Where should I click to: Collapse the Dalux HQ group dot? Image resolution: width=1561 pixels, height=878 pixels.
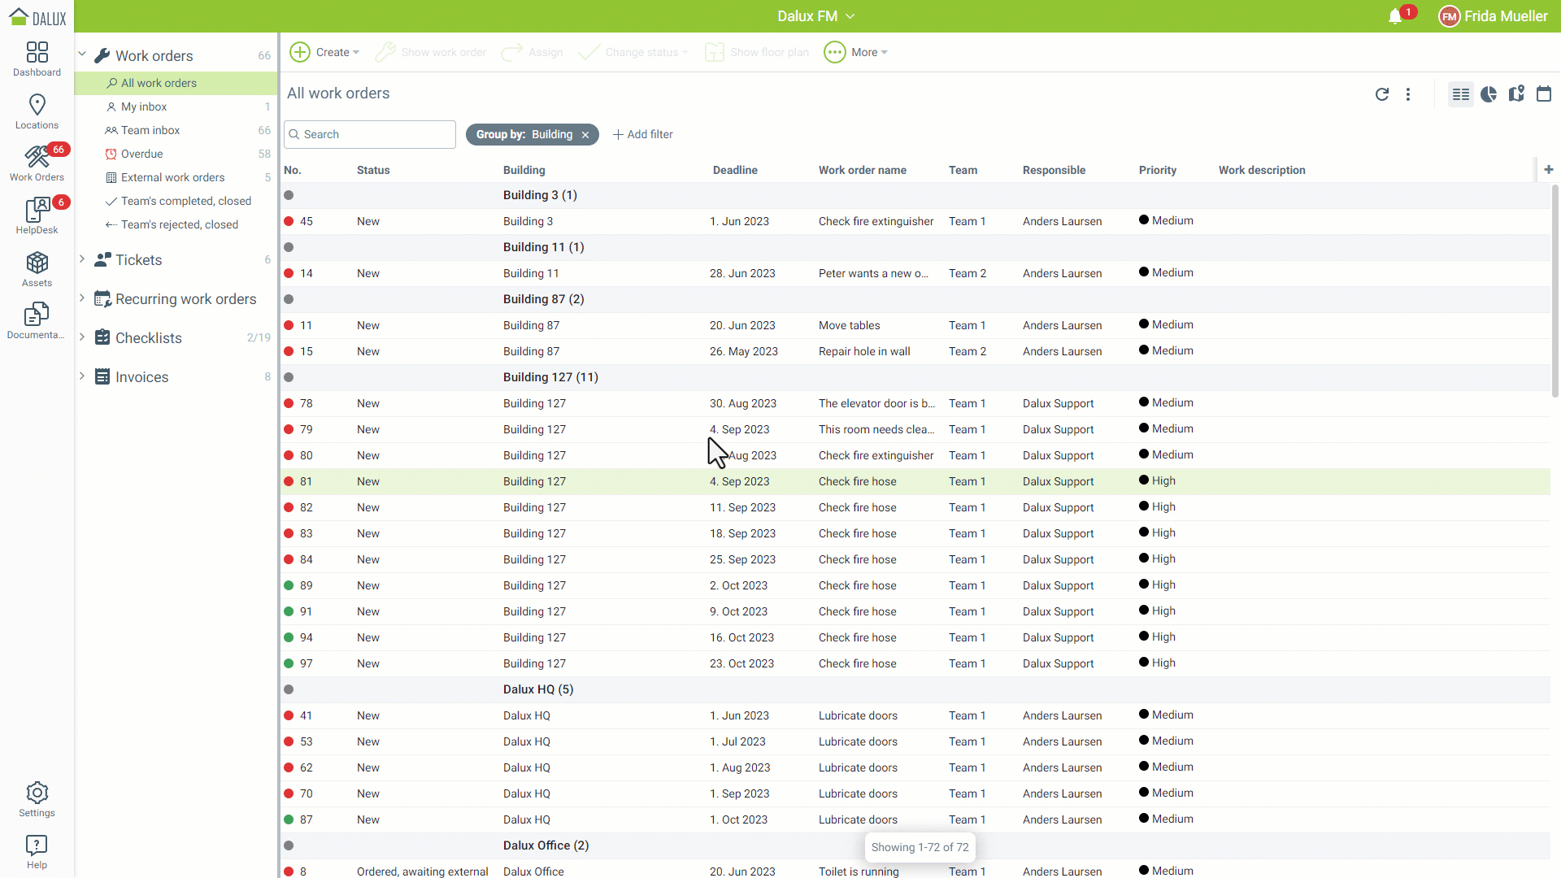click(289, 689)
